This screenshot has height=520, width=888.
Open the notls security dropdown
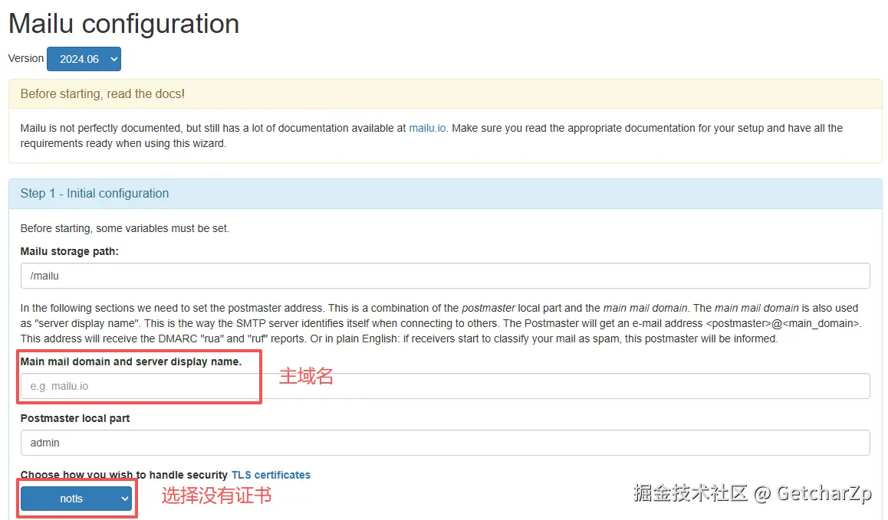click(x=77, y=499)
